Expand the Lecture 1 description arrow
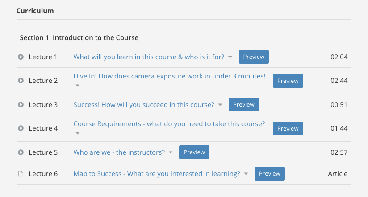Image resolution: width=368 pixels, height=197 pixels. [x=230, y=57]
